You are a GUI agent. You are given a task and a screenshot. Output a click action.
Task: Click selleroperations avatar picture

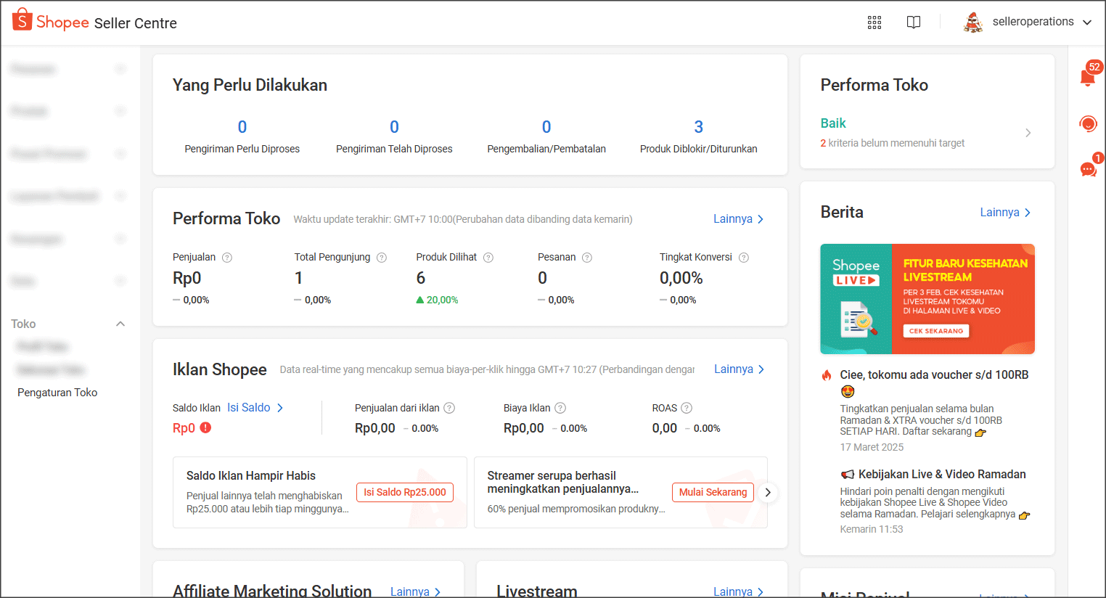[973, 22]
